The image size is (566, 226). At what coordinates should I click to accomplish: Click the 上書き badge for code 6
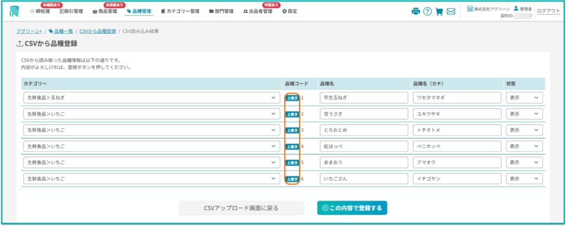pos(292,180)
